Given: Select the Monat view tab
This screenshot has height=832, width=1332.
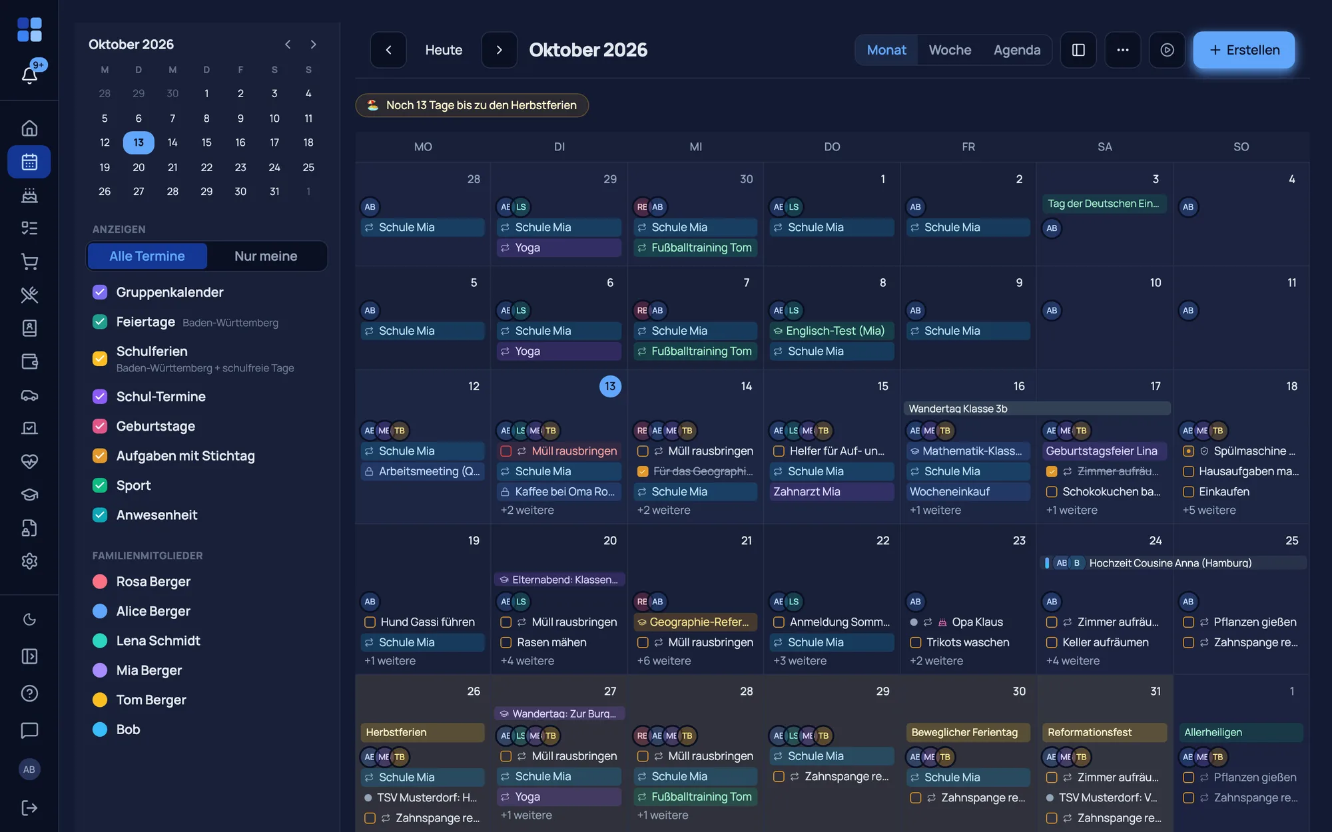Looking at the screenshot, I should pyautogui.click(x=886, y=50).
